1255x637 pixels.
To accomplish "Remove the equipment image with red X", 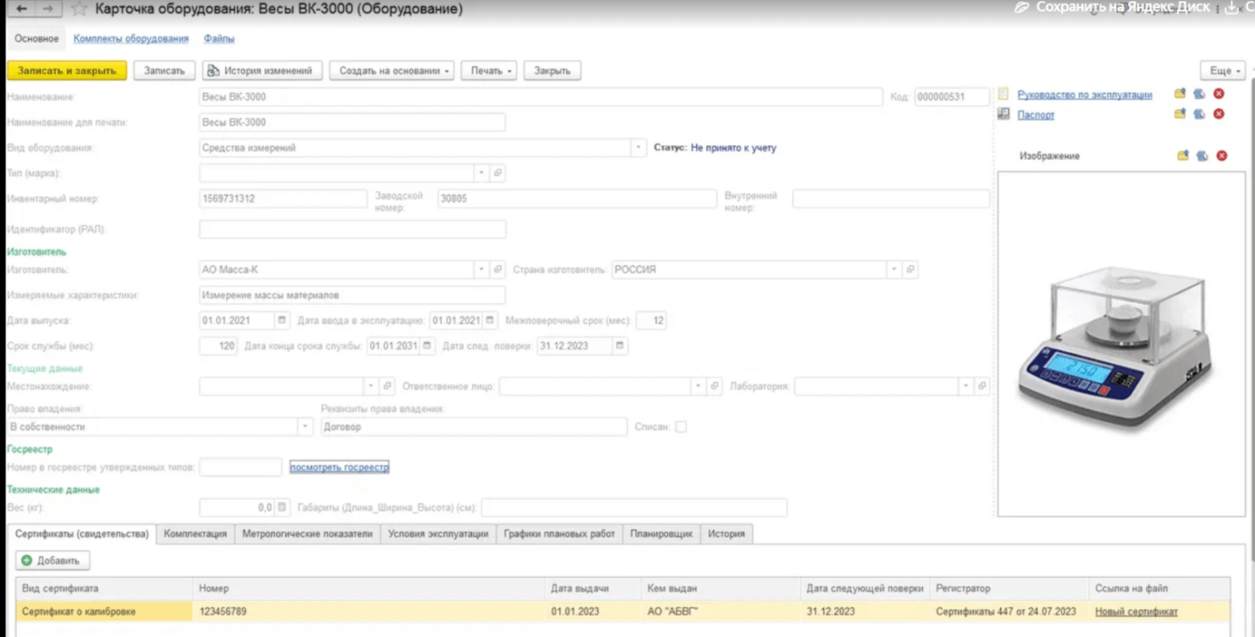I will (1222, 156).
